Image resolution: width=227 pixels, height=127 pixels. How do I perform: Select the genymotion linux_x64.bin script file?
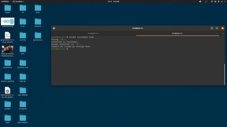tap(7, 37)
